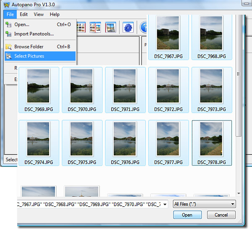Click the thumbnail grid toolbar icon
Screen dimensions: 252x229
81,27
